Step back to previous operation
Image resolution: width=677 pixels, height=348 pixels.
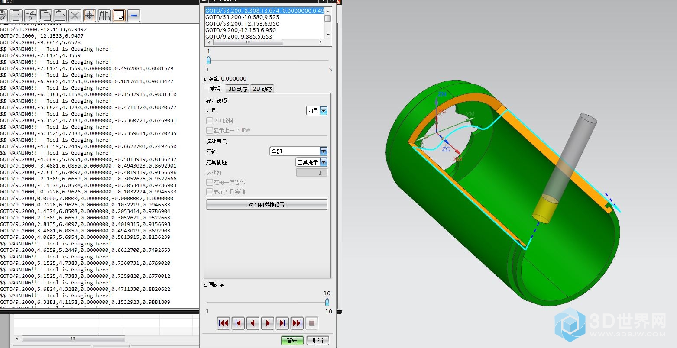pyautogui.click(x=238, y=323)
